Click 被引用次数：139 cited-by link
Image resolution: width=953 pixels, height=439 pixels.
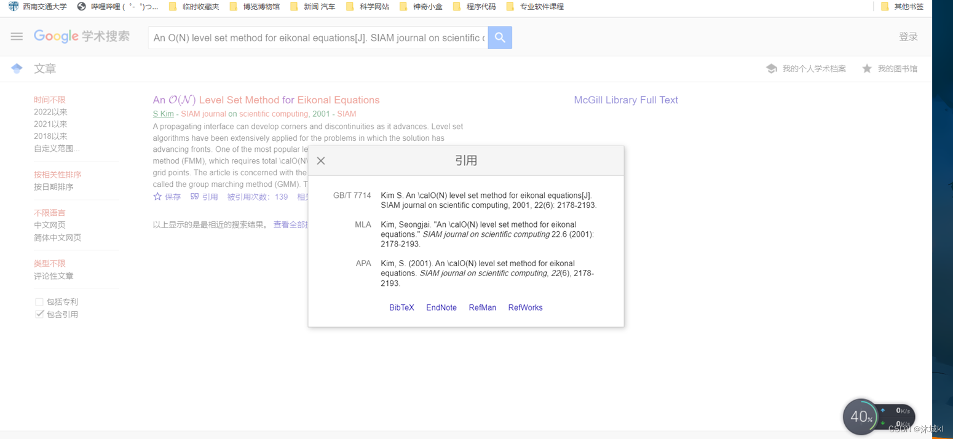pos(258,197)
